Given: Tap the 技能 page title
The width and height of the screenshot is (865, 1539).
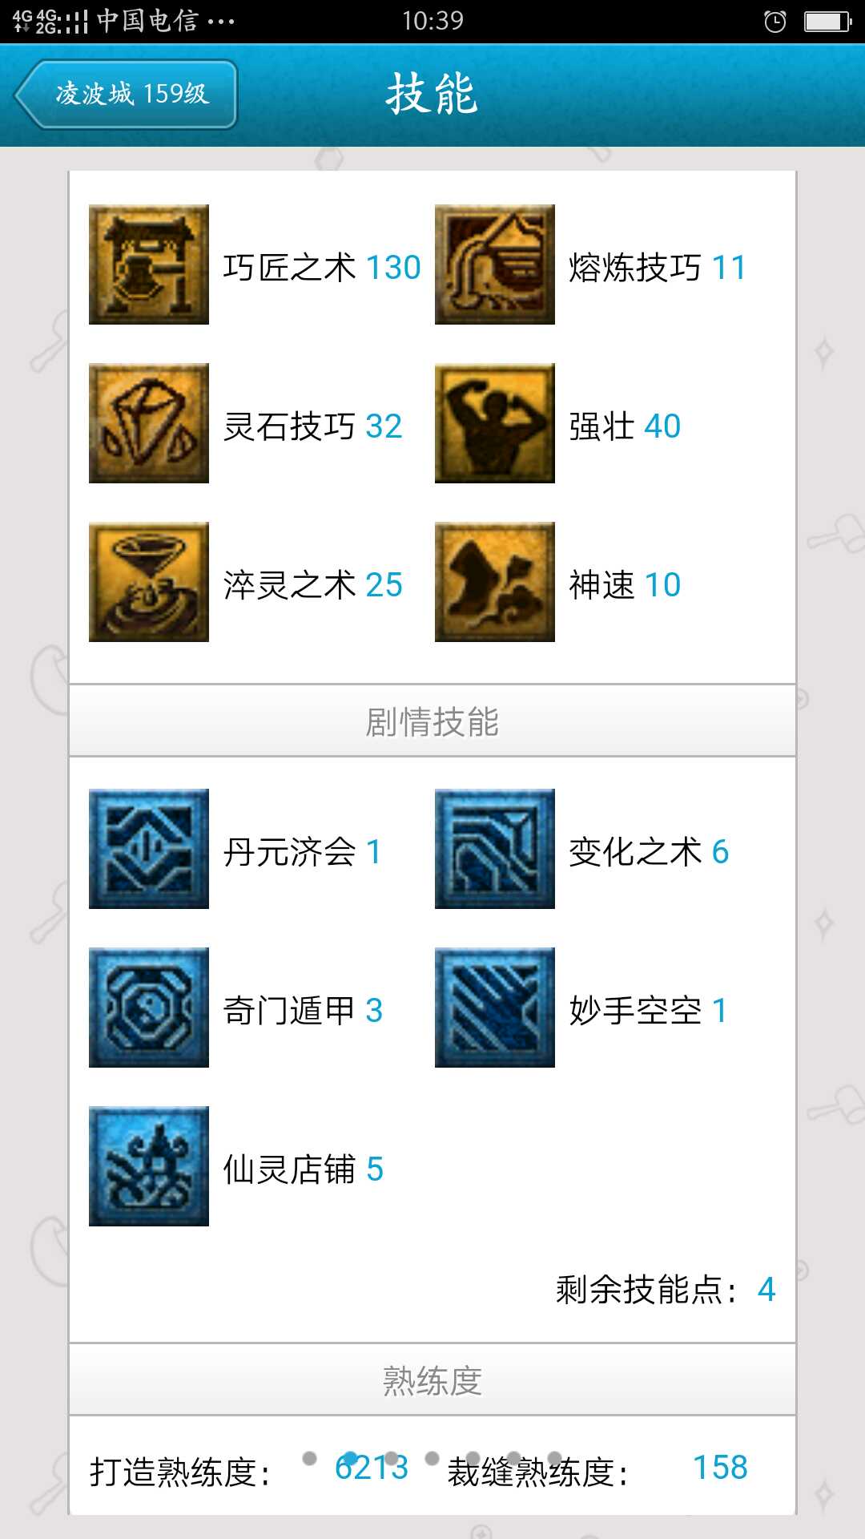Looking at the screenshot, I should 432,94.
